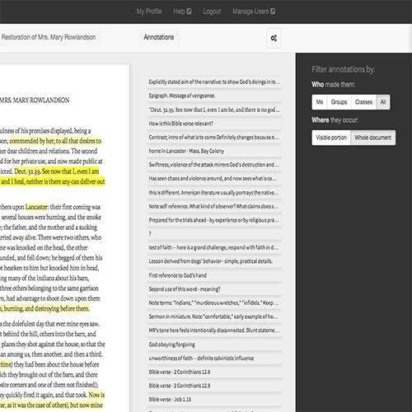The image size is (412, 412).
Task: Filter annotations by Groups
Action: coord(339,102)
